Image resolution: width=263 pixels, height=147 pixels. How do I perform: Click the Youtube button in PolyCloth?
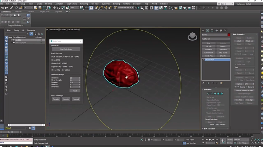pyautogui.click(x=66, y=99)
